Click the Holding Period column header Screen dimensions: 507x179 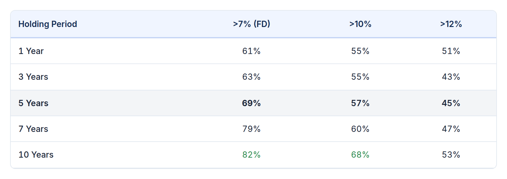point(48,24)
